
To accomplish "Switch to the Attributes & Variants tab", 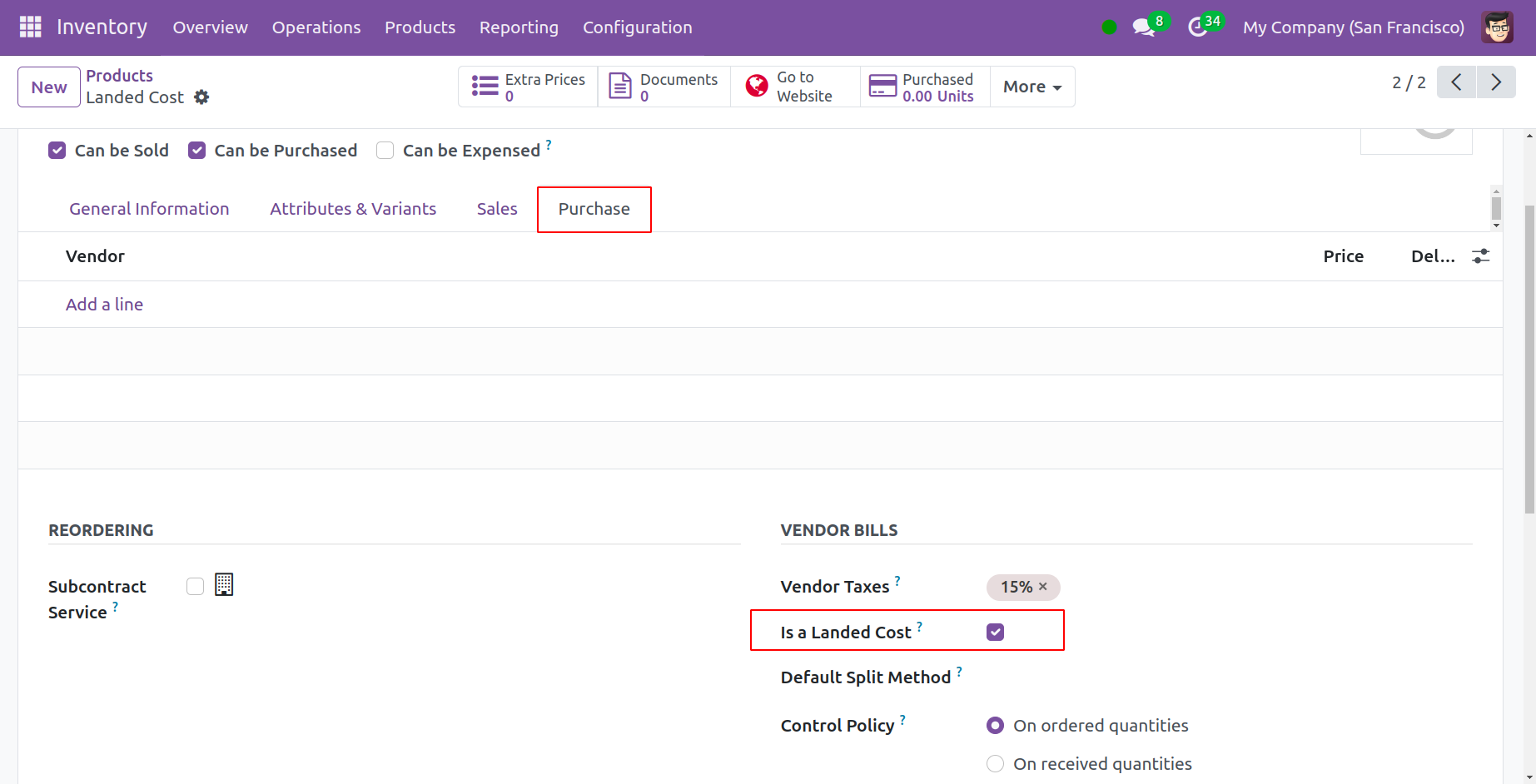I will tap(353, 209).
